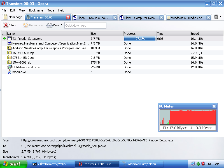Click the red security shield tray icon
This screenshot has height=168, width=224.
(203, 164)
